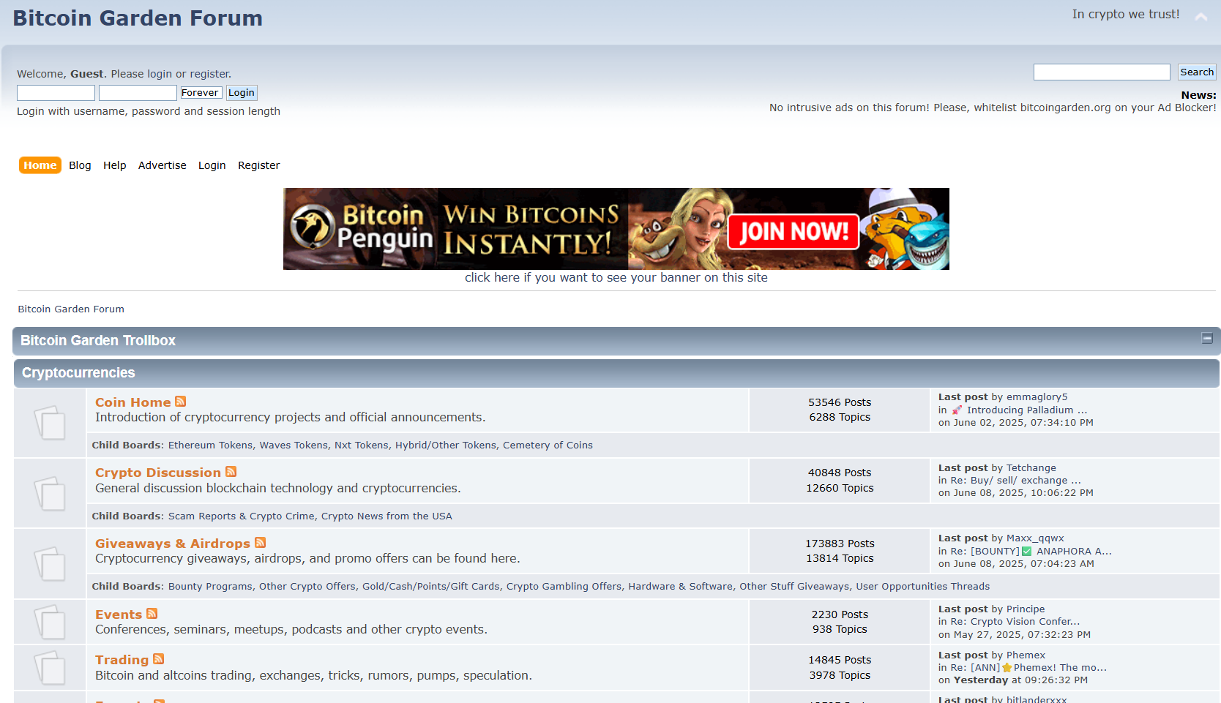Open the Coin Home RSS feed icon
Viewport: 1221px width, 703px height.
(181, 401)
